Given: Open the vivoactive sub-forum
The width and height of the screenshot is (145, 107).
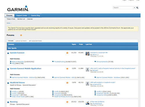Looking at the screenshot, I should click(58, 95).
